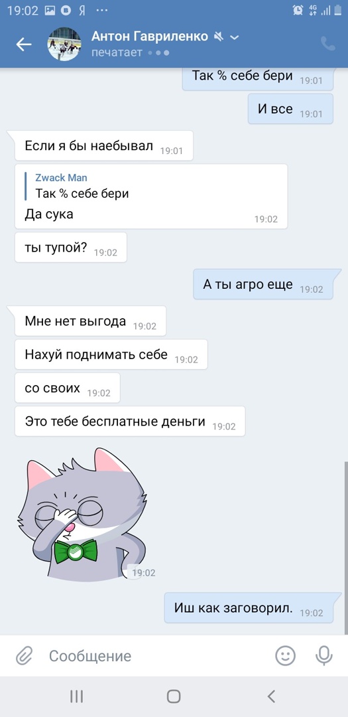
Task: Tap the Android home button
Action: click(174, 696)
